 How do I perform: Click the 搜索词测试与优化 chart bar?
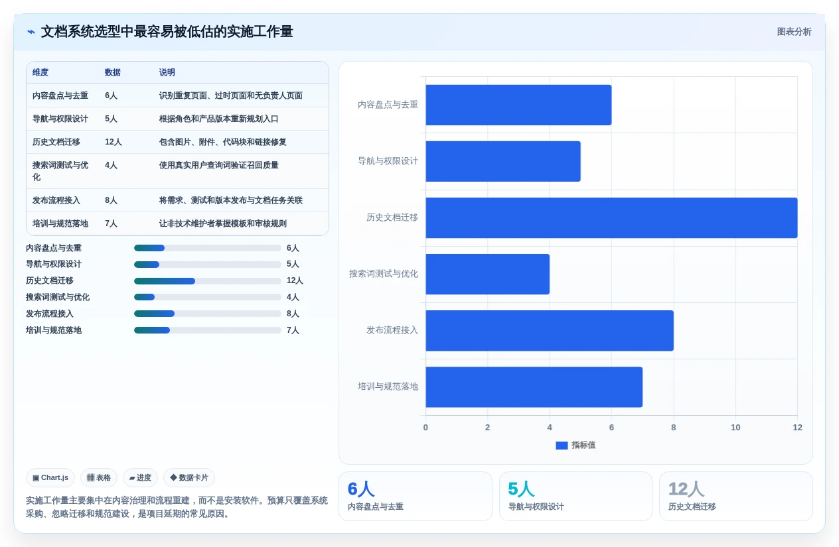487,274
